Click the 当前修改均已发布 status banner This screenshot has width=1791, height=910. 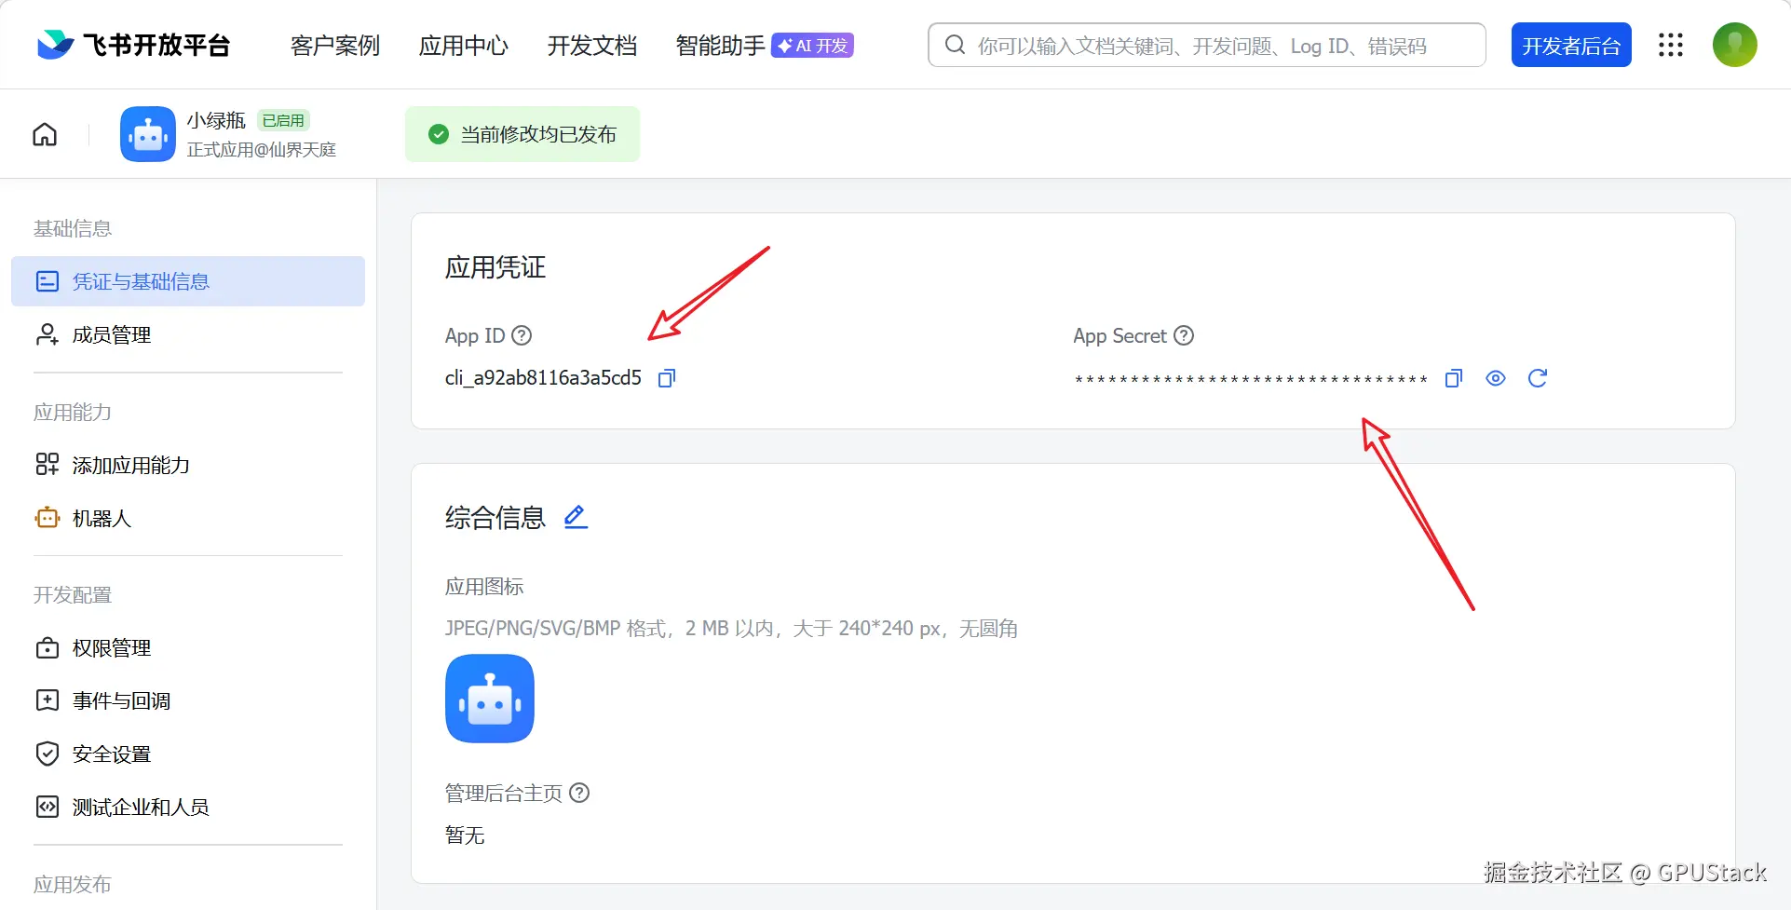point(522,134)
